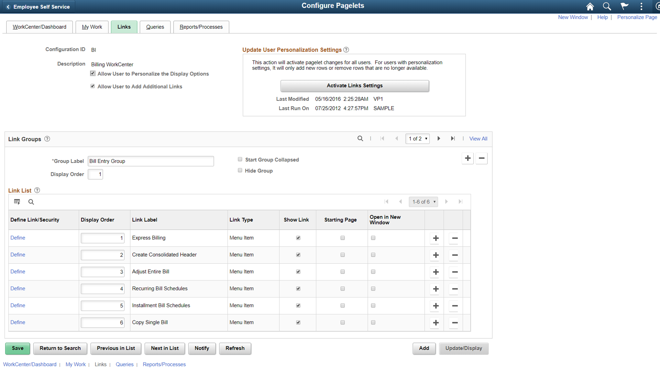Open the 1 of 2 page dropdown
Image resolution: width=660 pixels, height=371 pixels.
coord(417,138)
